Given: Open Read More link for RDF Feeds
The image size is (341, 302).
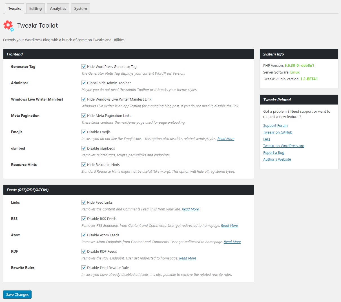Looking at the screenshot, I should 187,258.
